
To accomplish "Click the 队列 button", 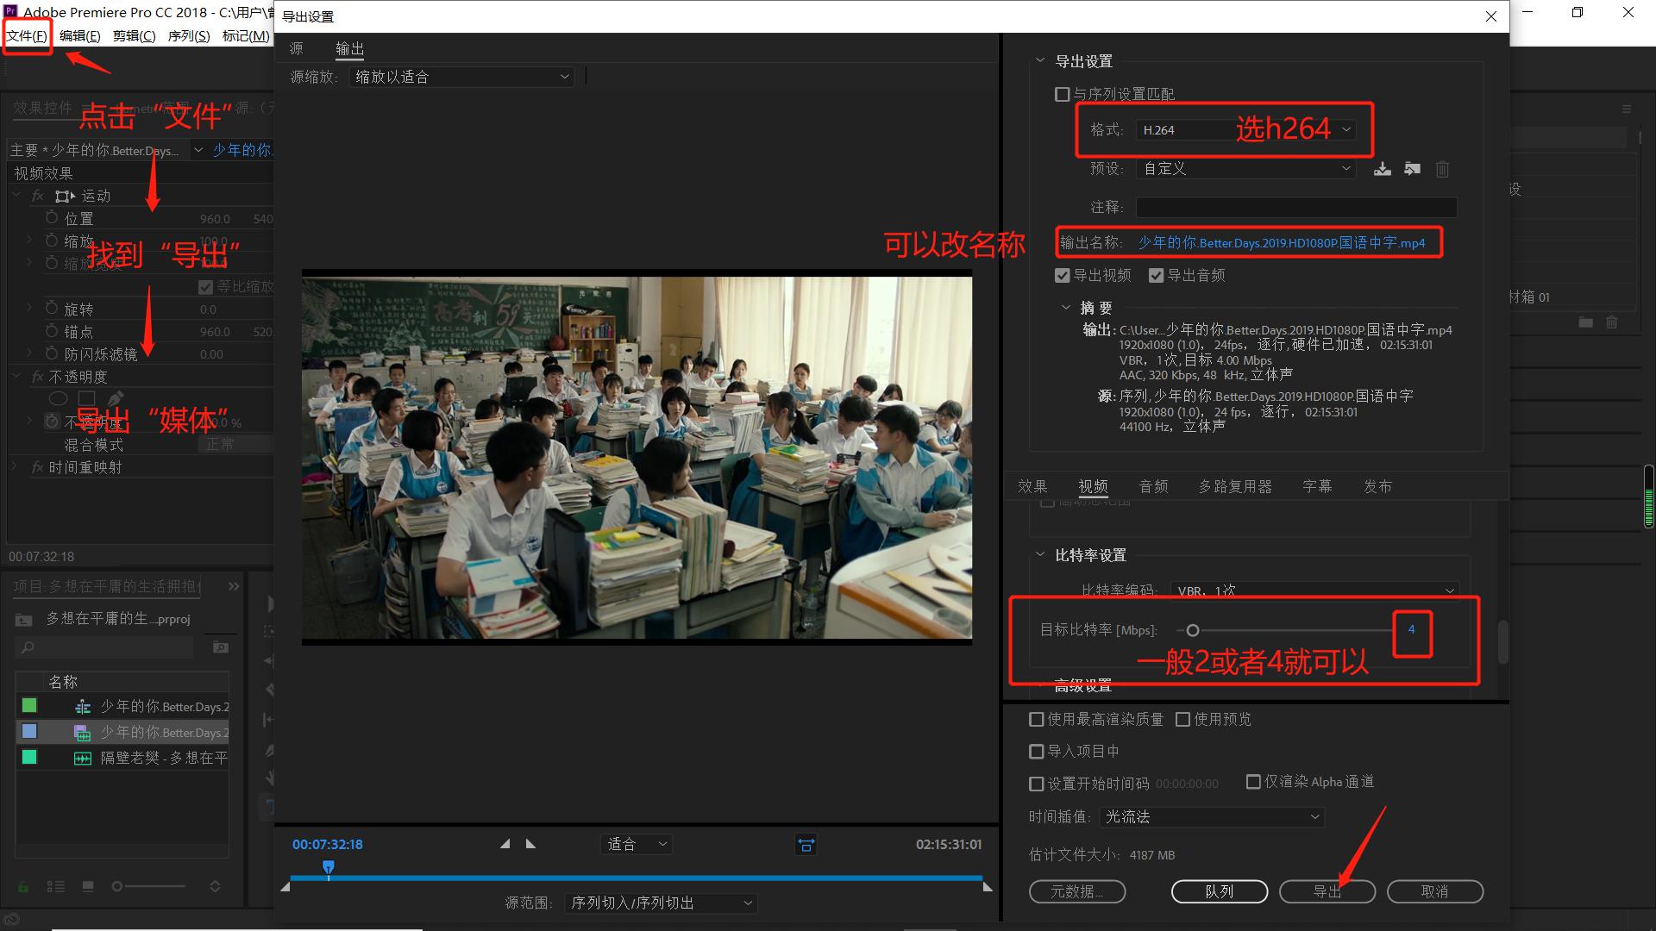I will [x=1219, y=891].
